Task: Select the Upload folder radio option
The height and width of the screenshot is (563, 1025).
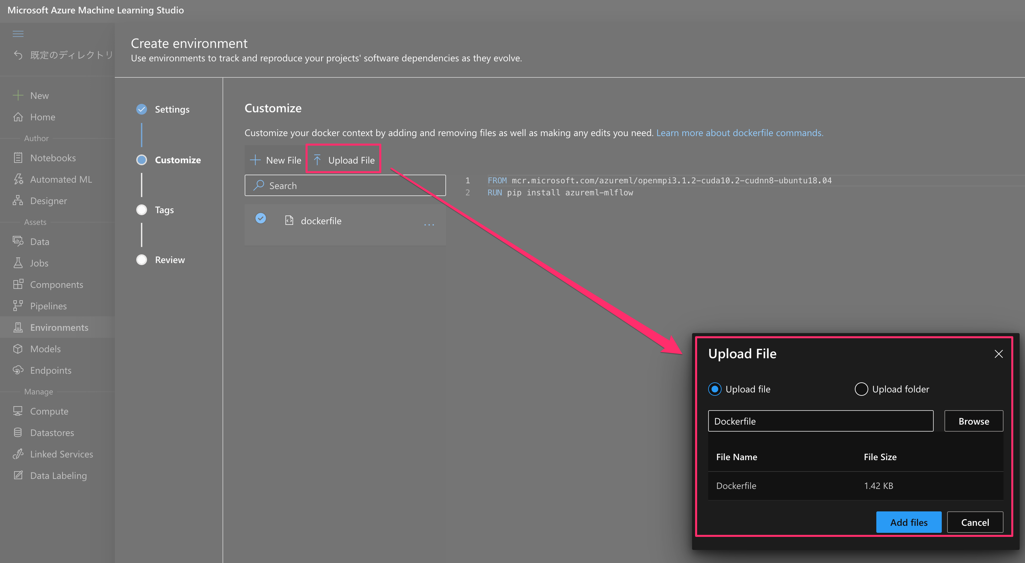Action: (861, 389)
